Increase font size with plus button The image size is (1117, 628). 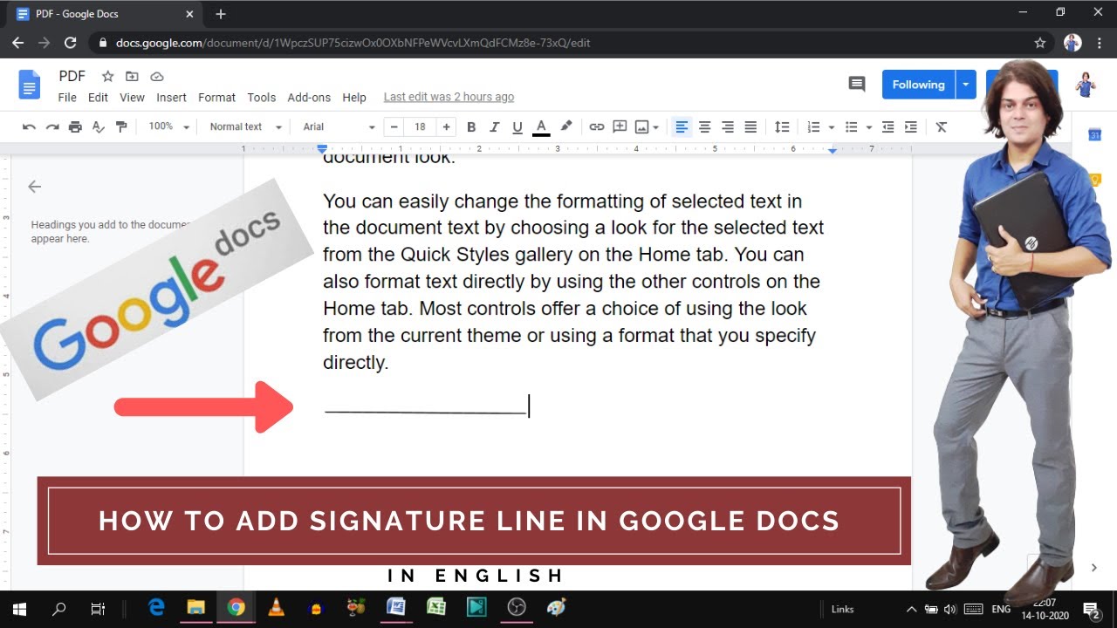coord(447,127)
